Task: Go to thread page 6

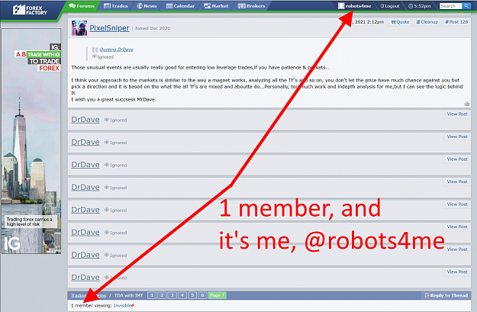Action: click(x=202, y=295)
